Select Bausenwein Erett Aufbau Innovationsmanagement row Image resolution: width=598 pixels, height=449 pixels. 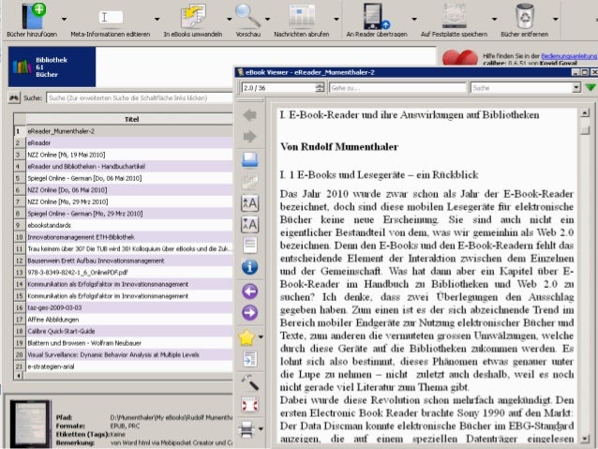coord(129,261)
